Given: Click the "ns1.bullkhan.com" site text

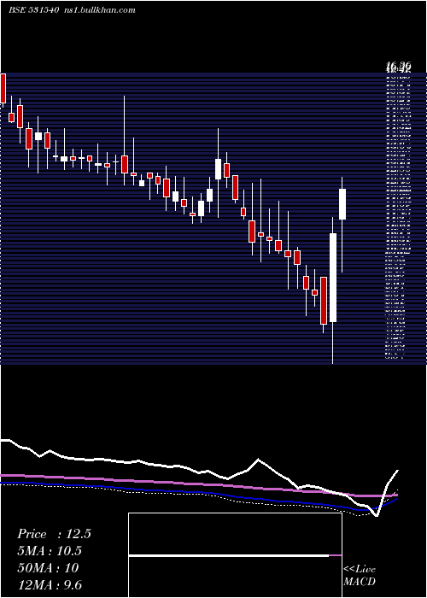Looking at the screenshot, I should (99, 10).
